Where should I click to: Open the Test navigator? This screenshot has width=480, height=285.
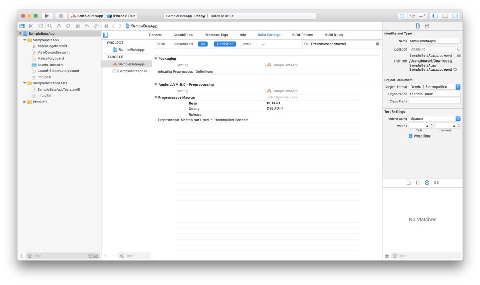click(x=68, y=26)
